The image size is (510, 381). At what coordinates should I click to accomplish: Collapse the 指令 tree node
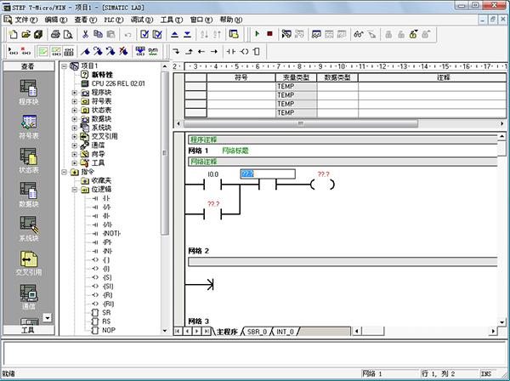click(65, 172)
